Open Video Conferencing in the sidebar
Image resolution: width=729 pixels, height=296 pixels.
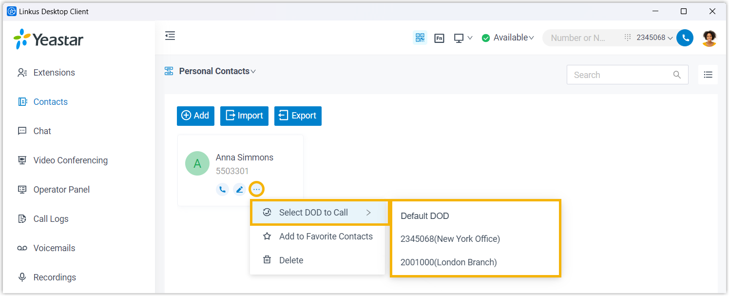click(71, 160)
